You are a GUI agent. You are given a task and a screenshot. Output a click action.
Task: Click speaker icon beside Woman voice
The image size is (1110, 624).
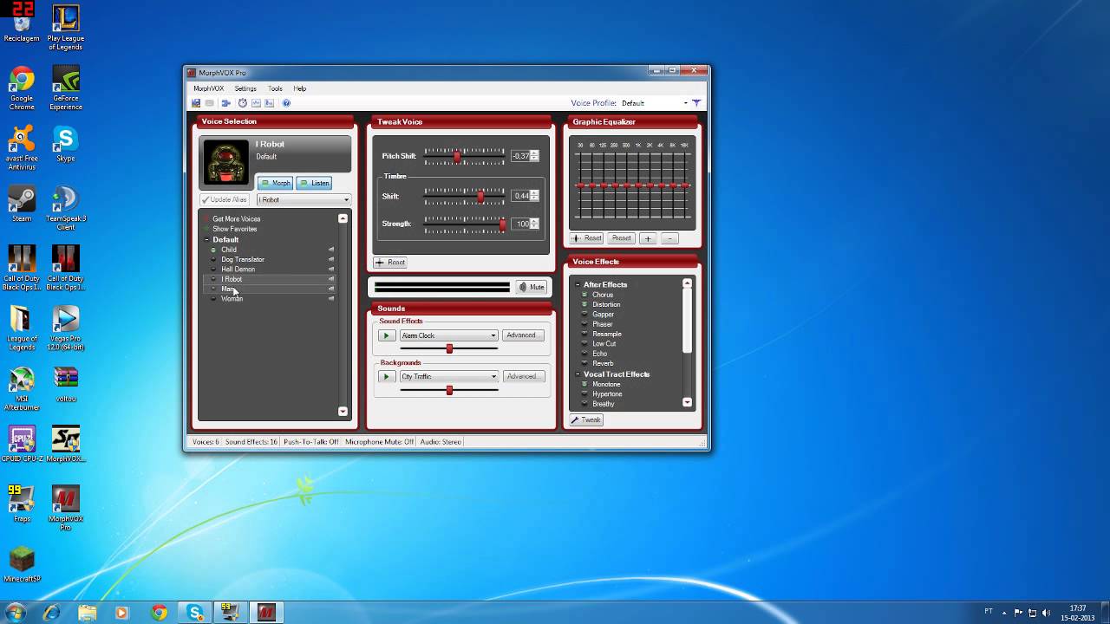tap(330, 298)
